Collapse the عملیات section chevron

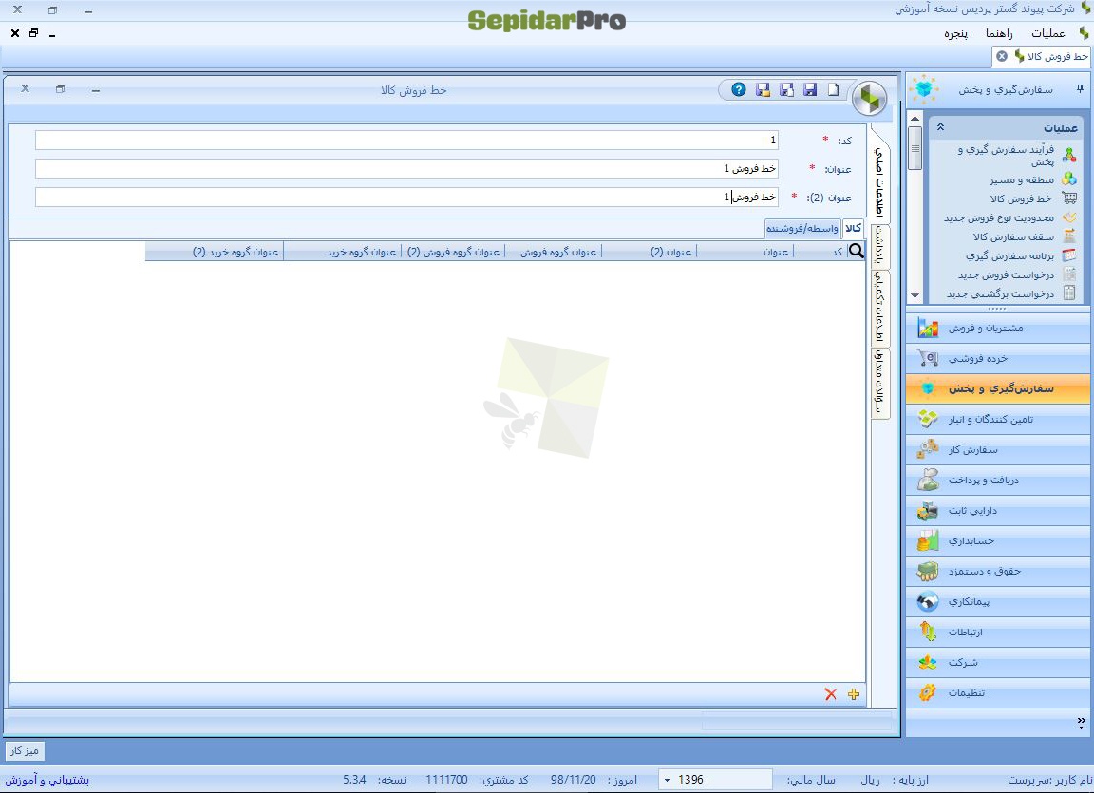click(x=940, y=127)
